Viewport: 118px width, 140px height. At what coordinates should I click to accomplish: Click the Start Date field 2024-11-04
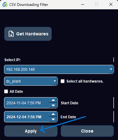coord(27,103)
